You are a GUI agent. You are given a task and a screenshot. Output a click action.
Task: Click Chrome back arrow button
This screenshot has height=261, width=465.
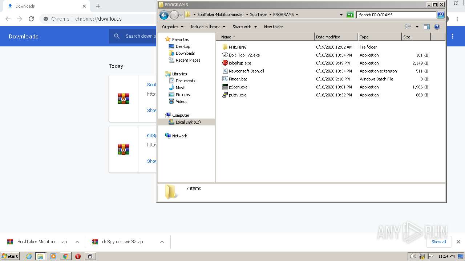[x=8, y=19]
